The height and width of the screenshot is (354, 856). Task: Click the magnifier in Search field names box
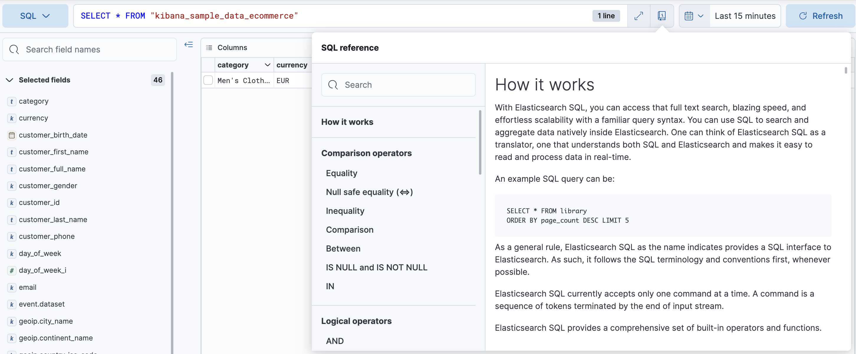point(14,49)
